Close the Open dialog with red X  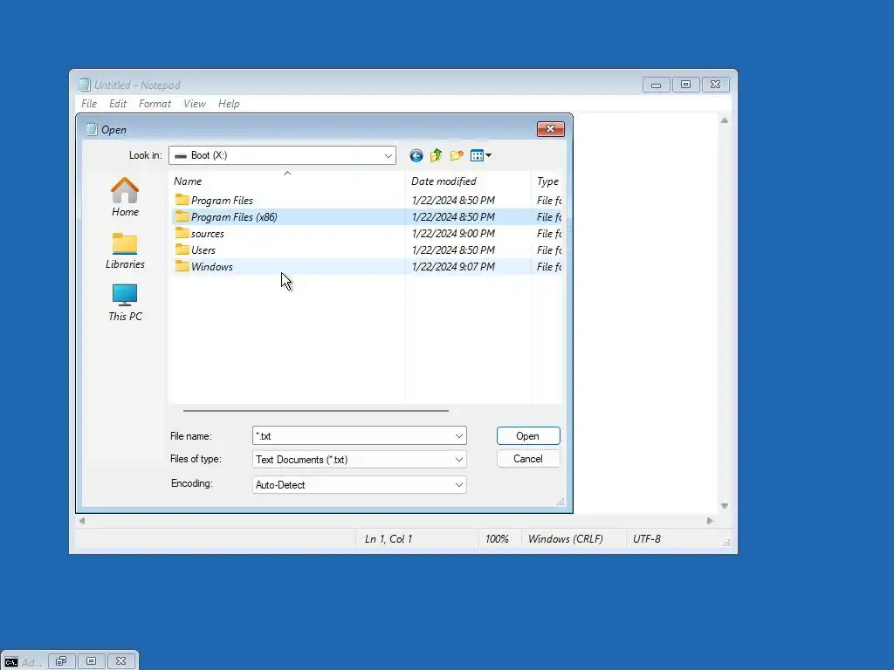click(550, 129)
